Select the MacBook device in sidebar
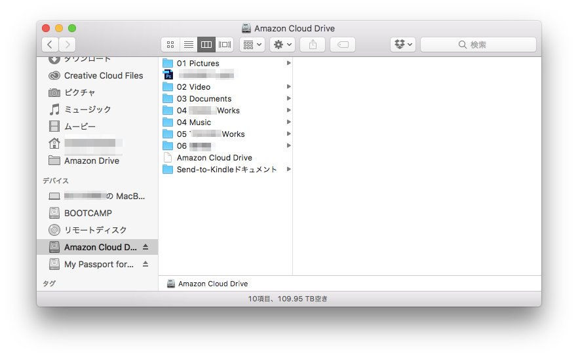The image size is (578, 359). coord(97,196)
